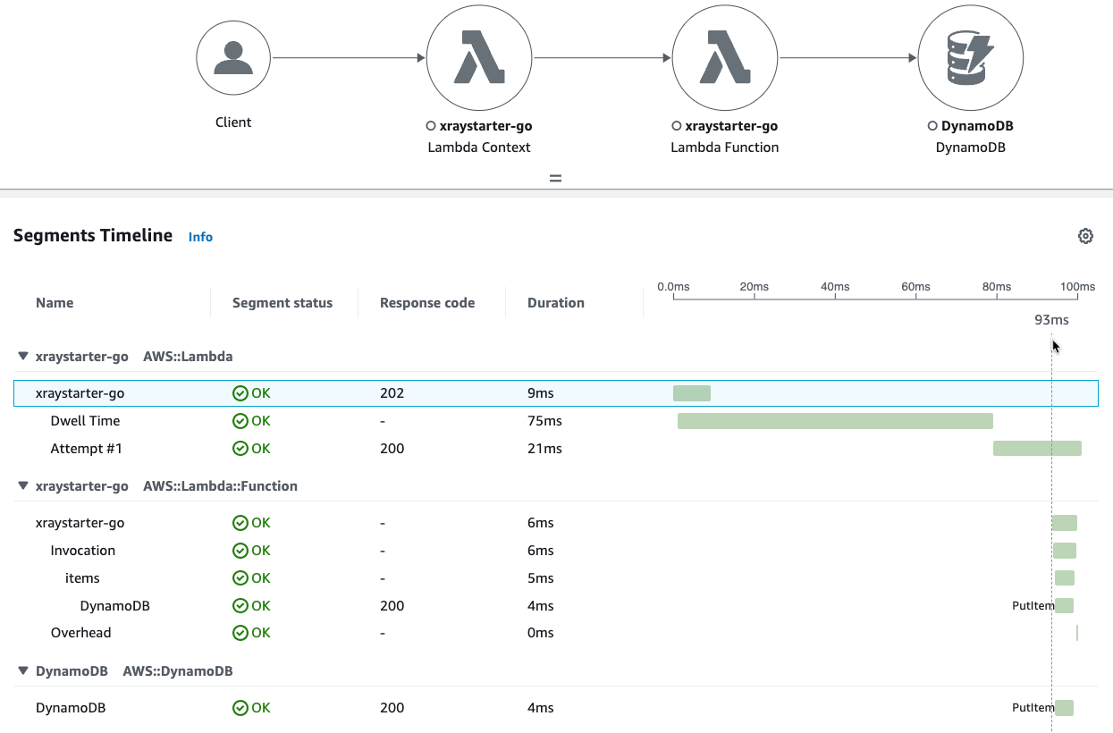Select the Client node icon in the map
Image resolution: width=1113 pixels, height=733 pixels.
[x=233, y=59]
